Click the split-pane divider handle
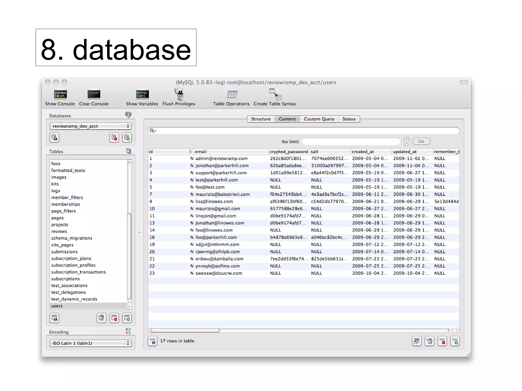The height and width of the screenshot is (391, 522). pyautogui.click(x=139, y=232)
